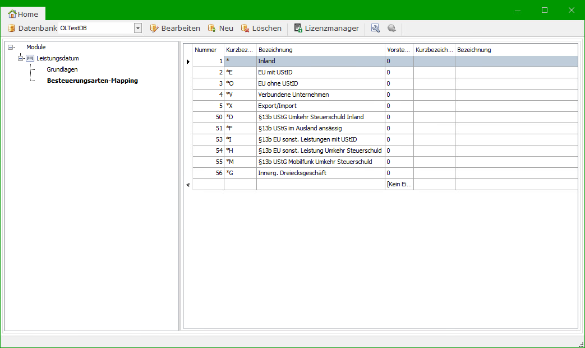Select the Home tab
This screenshot has width=585, height=348.
[23, 14]
